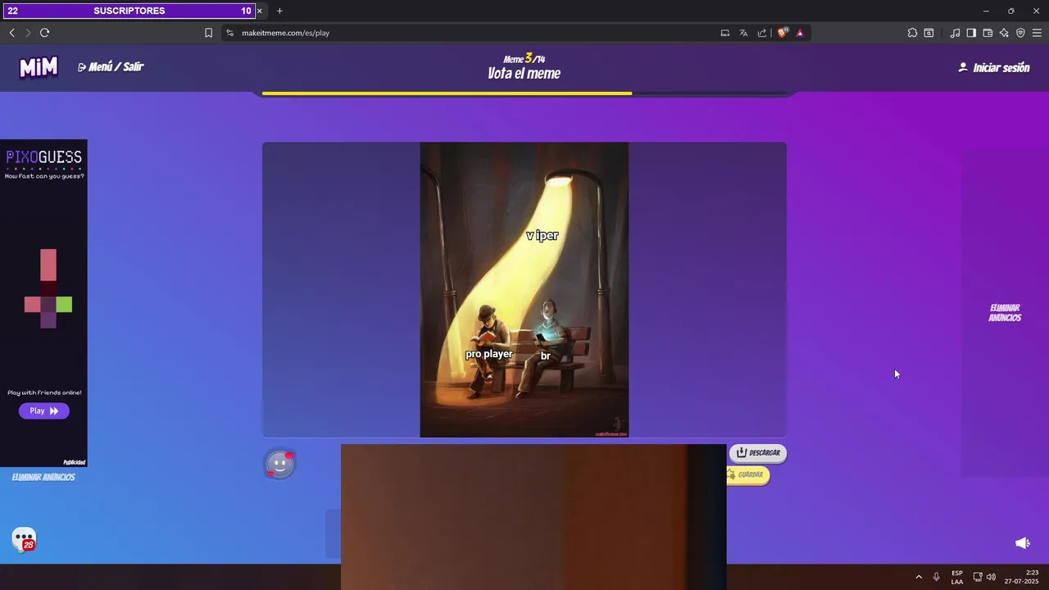Click the webcam overlay video panel
Image resolution: width=1049 pixels, height=590 pixels.
coord(534,516)
